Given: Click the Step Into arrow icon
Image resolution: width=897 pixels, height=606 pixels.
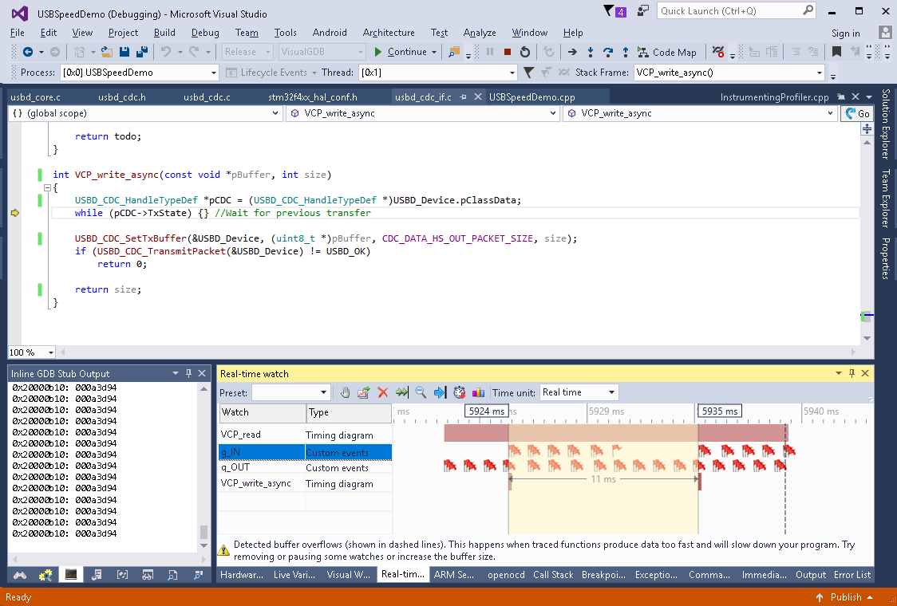Looking at the screenshot, I should pyautogui.click(x=591, y=52).
